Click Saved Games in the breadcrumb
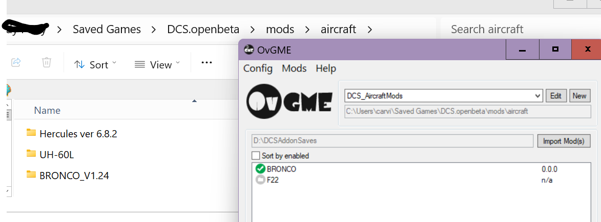601x222 pixels. (107, 29)
